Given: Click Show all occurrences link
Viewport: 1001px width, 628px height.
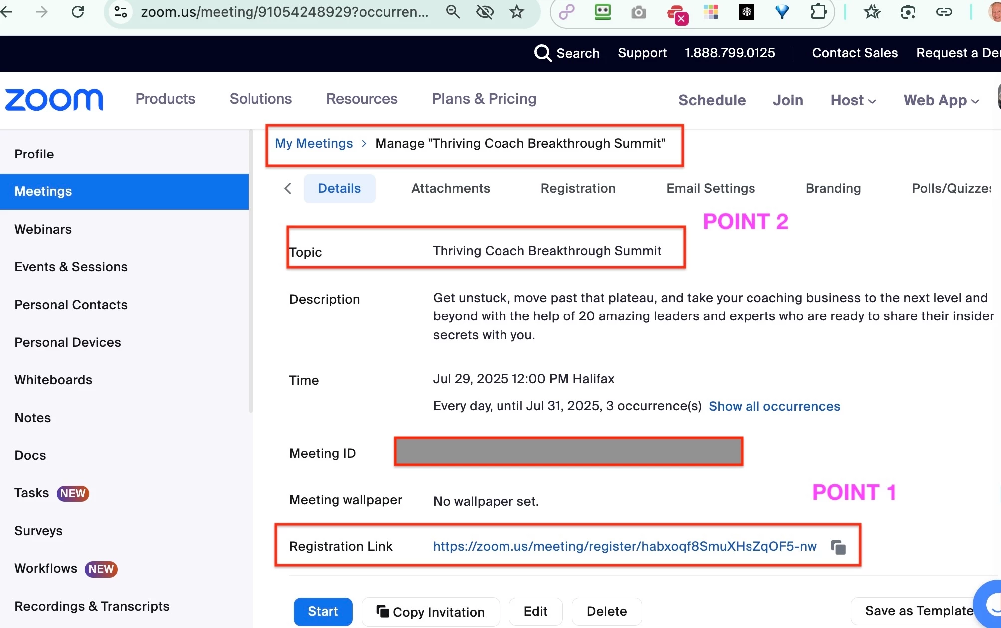Looking at the screenshot, I should pos(774,406).
